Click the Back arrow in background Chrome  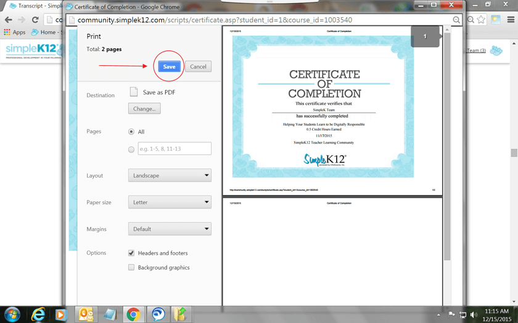9,20
